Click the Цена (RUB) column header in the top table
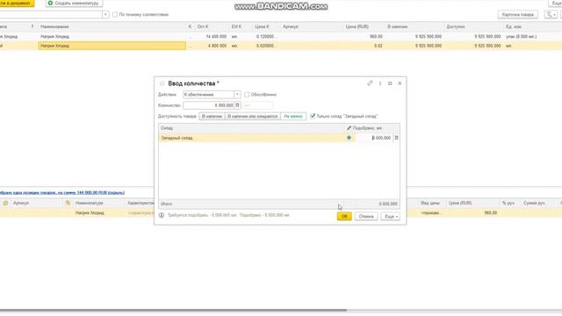 point(364,27)
